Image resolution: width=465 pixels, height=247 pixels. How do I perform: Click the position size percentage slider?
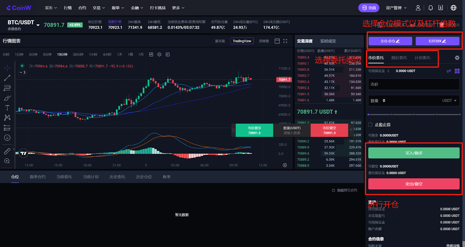point(414,115)
